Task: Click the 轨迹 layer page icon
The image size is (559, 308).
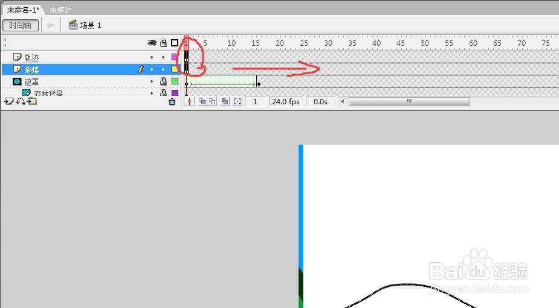Action: coord(17,57)
